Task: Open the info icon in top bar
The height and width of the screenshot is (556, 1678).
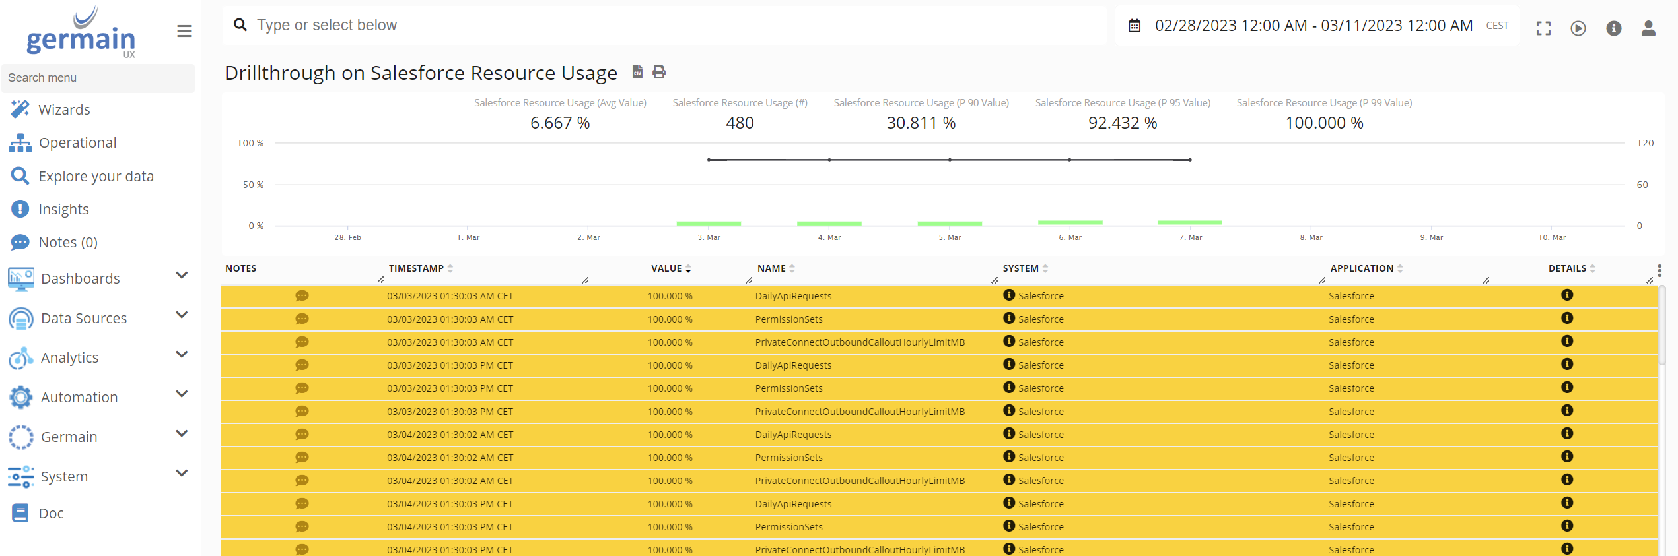Action: [x=1613, y=28]
